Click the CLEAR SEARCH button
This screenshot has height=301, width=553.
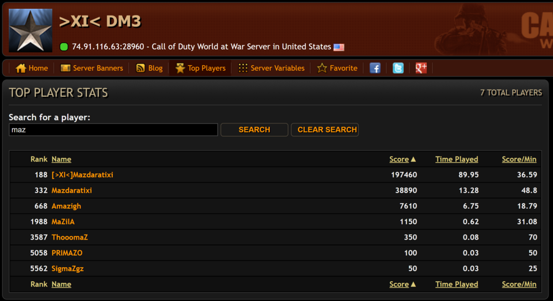(325, 129)
